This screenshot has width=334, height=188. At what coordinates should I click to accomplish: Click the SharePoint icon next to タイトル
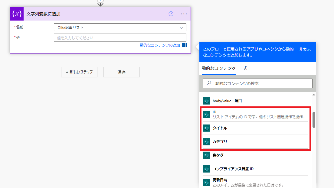207,128
